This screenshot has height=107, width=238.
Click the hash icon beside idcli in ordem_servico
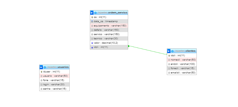click(92, 47)
